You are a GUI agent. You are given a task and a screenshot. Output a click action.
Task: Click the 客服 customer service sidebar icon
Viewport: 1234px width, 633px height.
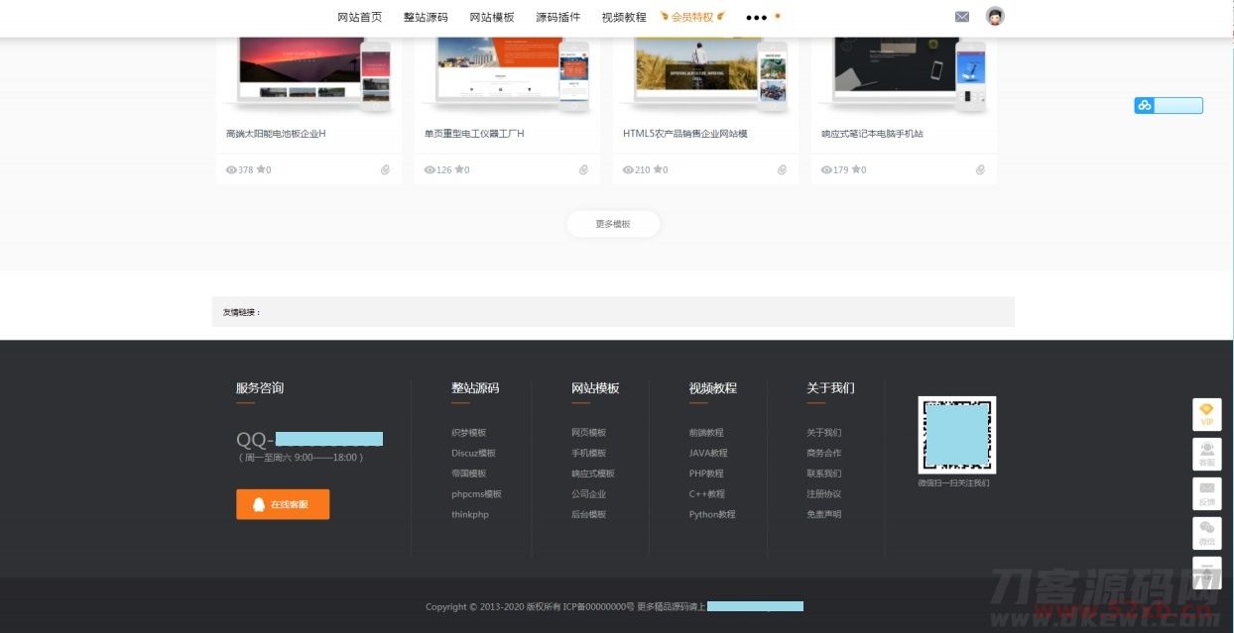[1206, 454]
